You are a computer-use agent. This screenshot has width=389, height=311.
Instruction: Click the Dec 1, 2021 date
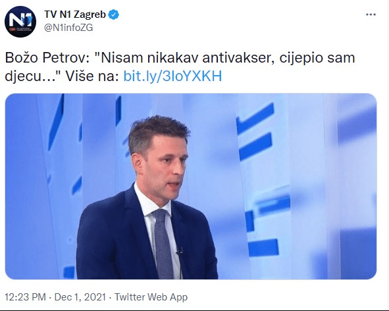click(80, 297)
